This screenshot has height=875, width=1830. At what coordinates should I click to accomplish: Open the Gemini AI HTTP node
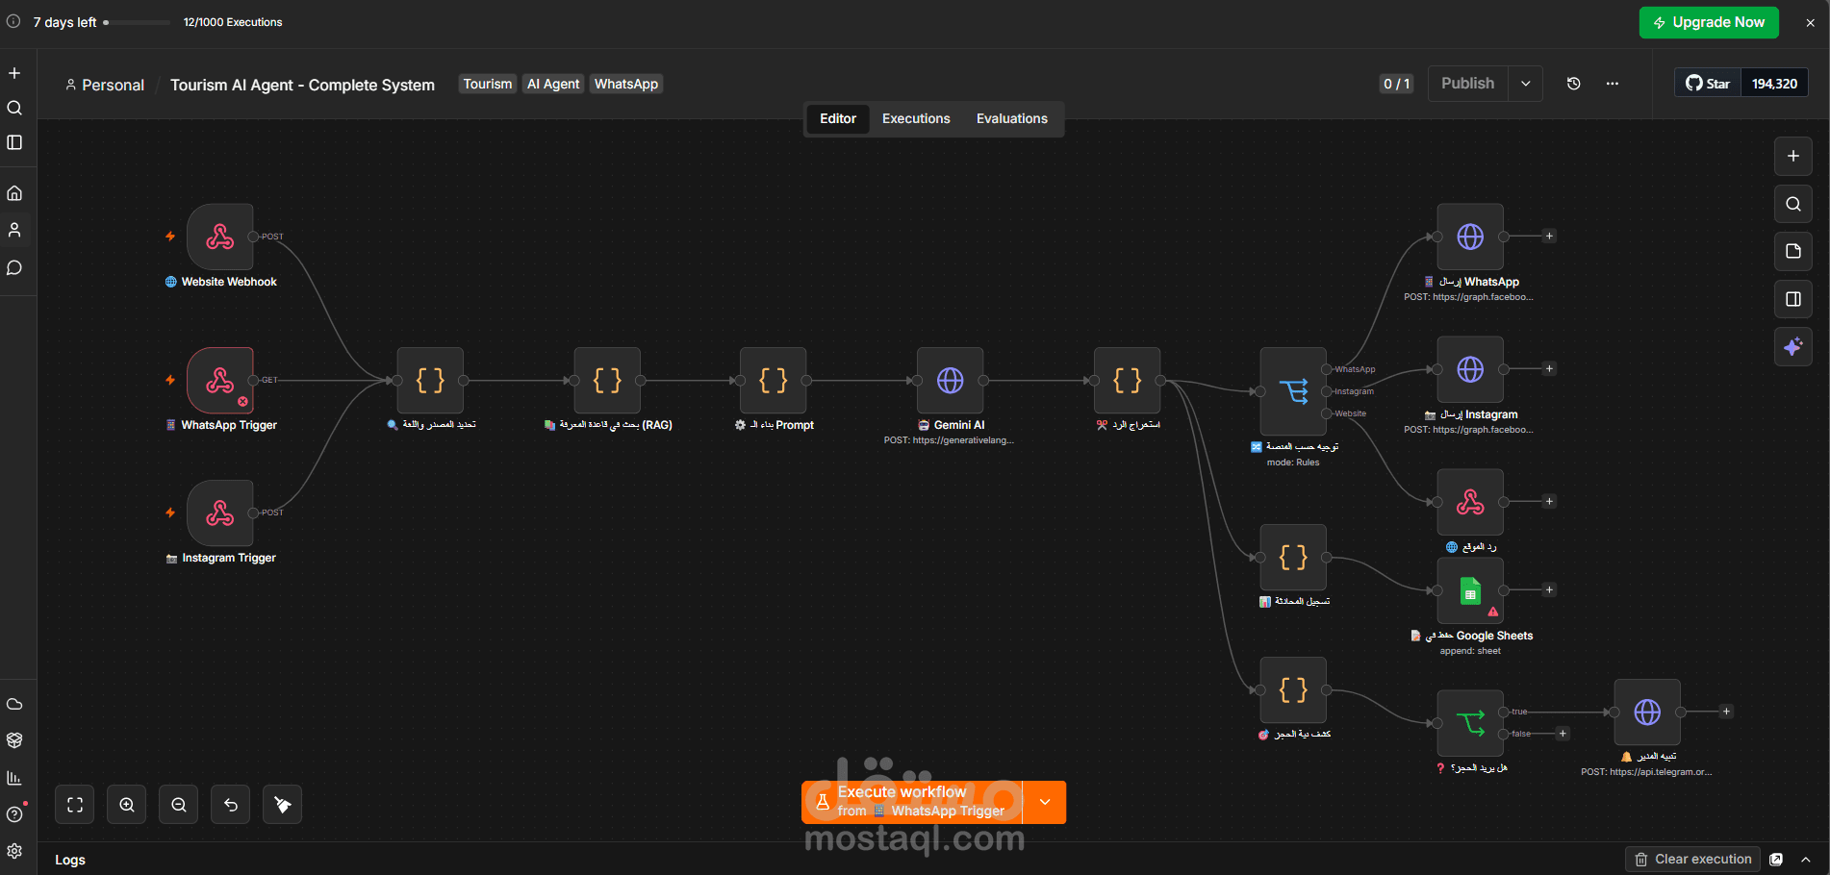pos(951,381)
